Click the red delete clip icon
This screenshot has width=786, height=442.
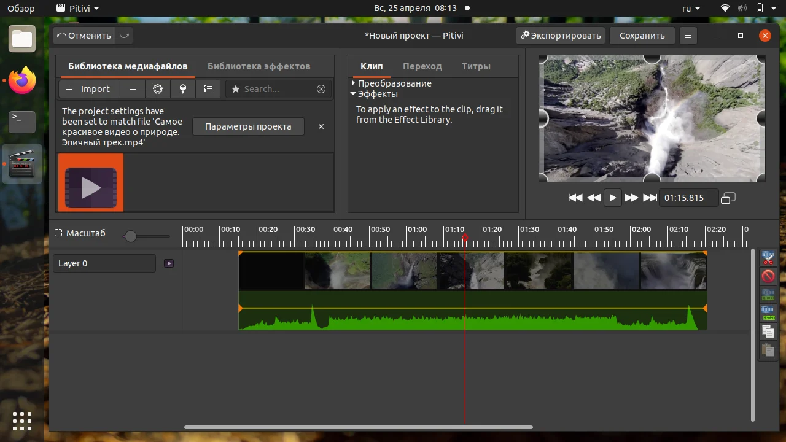pos(768,276)
